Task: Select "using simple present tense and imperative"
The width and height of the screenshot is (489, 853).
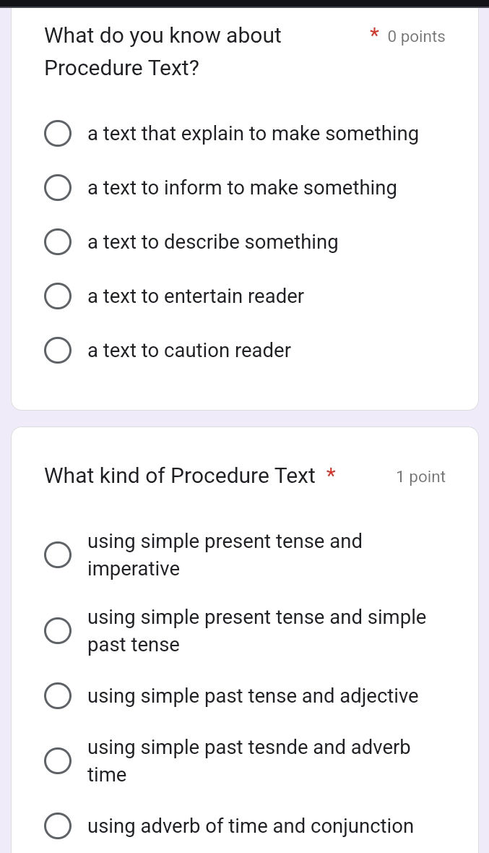Action: point(58,554)
